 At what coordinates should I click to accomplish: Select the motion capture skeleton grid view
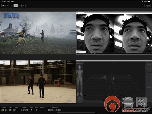[114, 82]
